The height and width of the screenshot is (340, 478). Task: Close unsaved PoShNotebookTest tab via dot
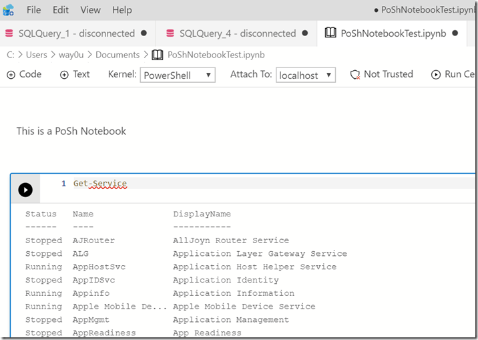click(455, 33)
